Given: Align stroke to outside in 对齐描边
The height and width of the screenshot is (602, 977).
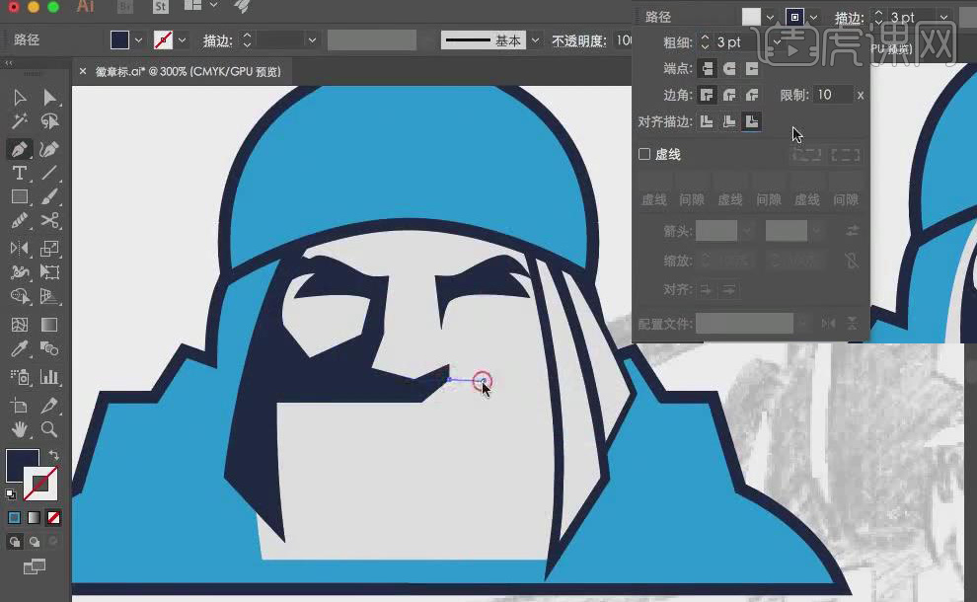Looking at the screenshot, I should pos(752,121).
